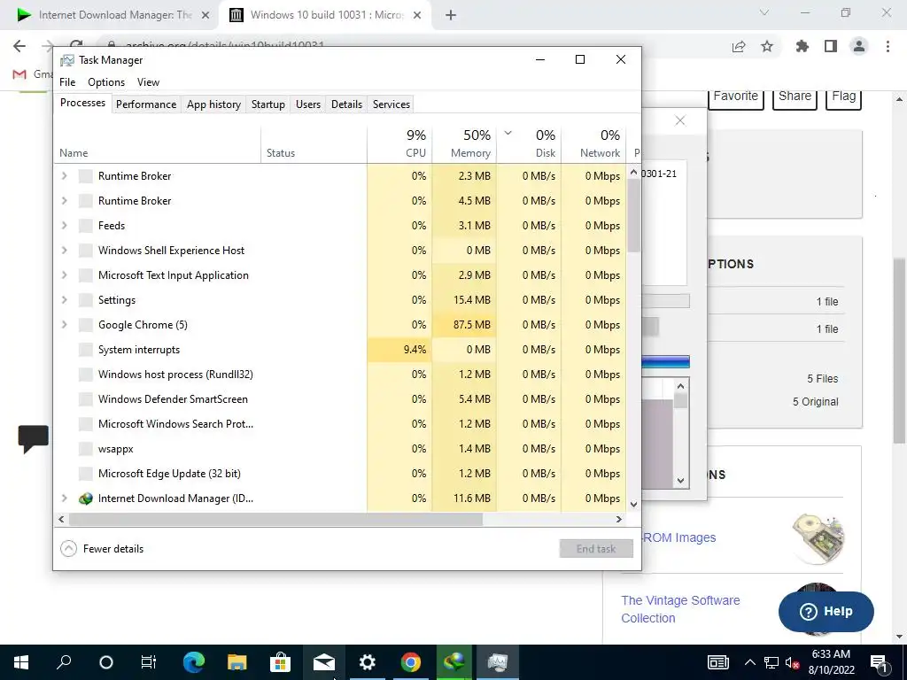Click Favorite button on archive page
907x680 pixels.
pos(736,97)
